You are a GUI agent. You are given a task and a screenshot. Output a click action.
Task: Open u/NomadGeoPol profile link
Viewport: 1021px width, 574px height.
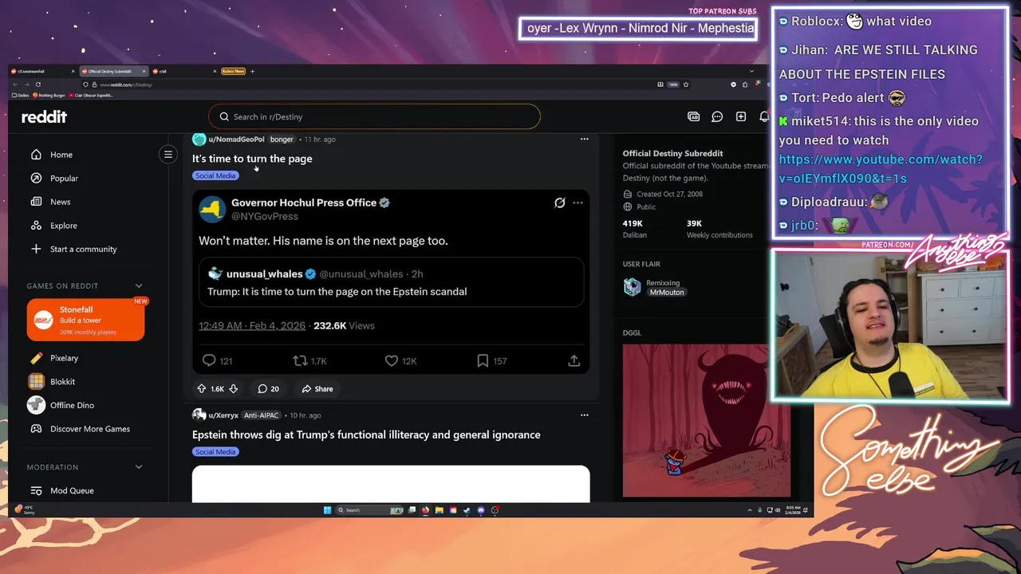click(x=236, y=139)
